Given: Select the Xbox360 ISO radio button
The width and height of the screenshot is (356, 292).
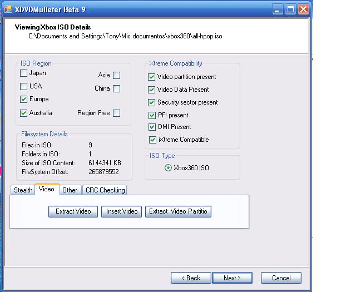Looking at the screenshot, I should [x=168, y=168].
